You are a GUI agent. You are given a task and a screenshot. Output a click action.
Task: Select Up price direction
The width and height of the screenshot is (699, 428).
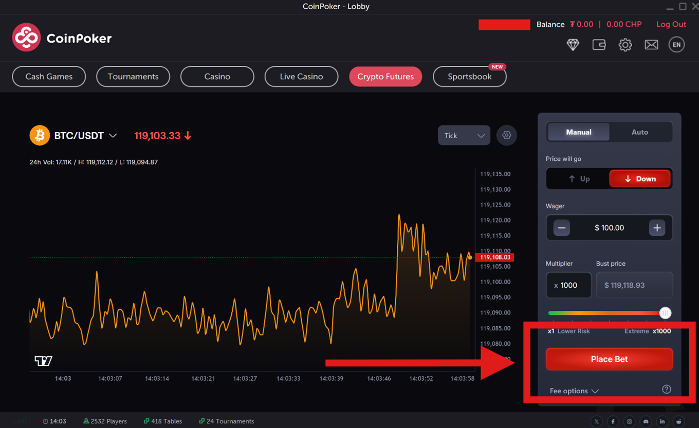[x=579, y=179]
